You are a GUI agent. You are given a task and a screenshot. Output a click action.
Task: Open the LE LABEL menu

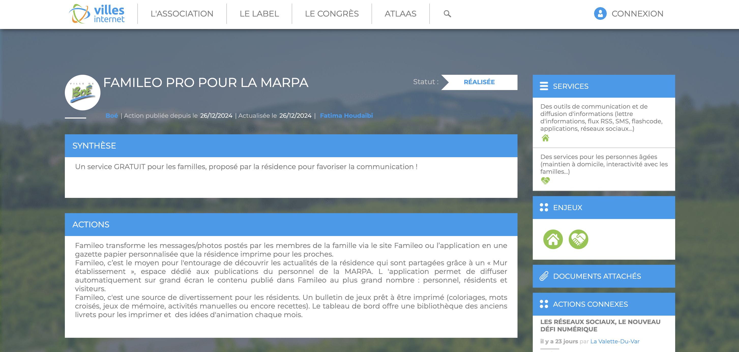(x=259, y=14)
